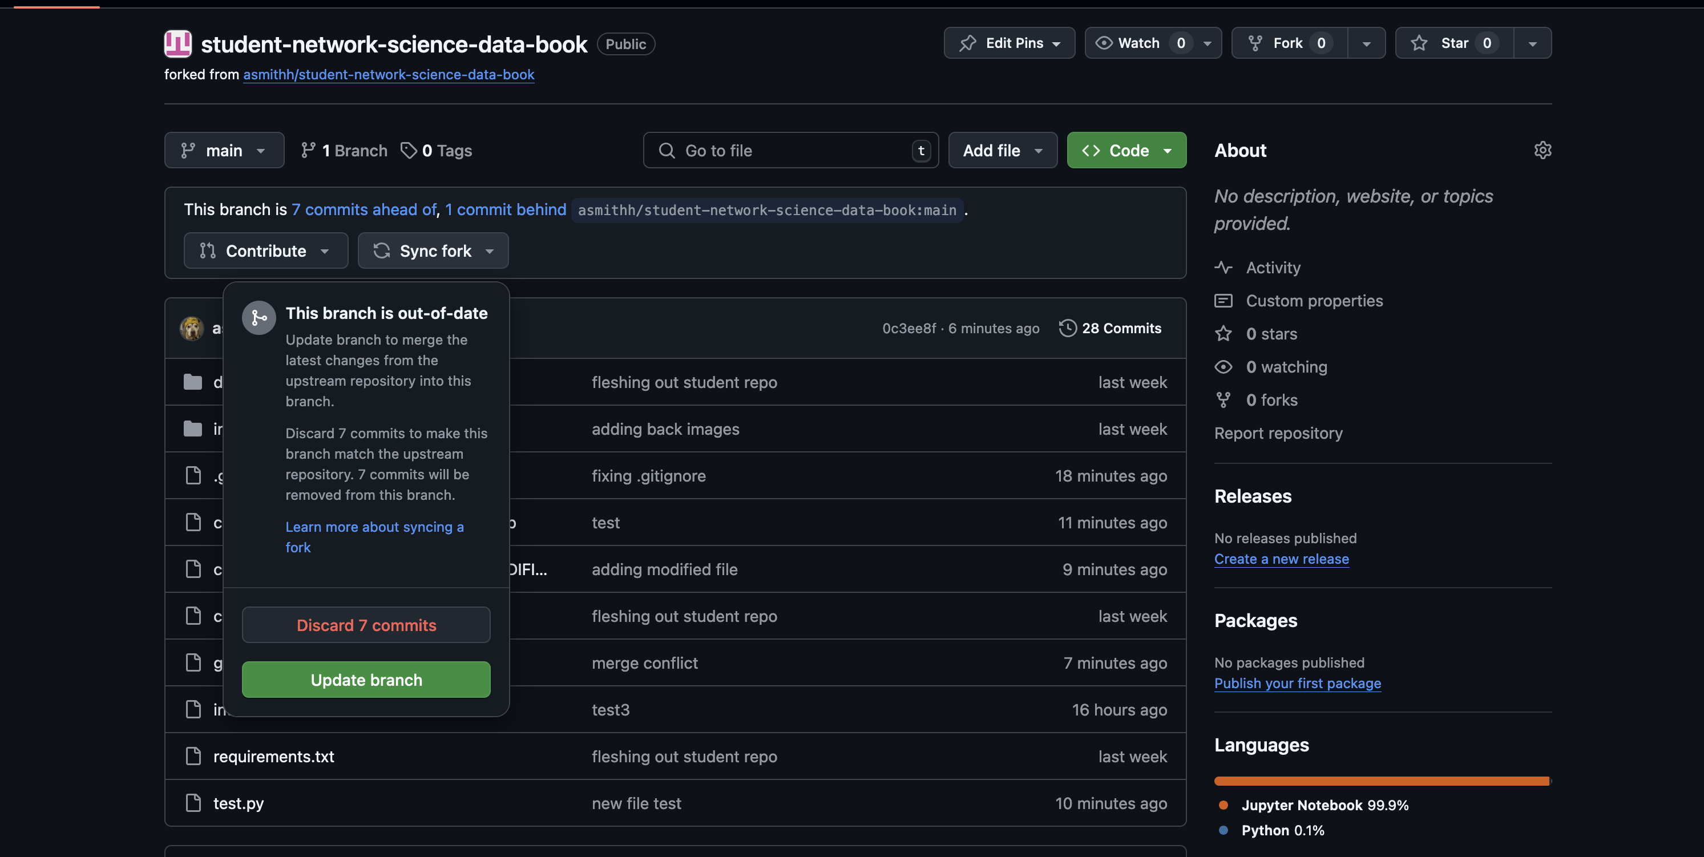This screenshot has width=1704, height=857.
Task: Click the Custom properties icon
Action: [x=1223, y=300]
